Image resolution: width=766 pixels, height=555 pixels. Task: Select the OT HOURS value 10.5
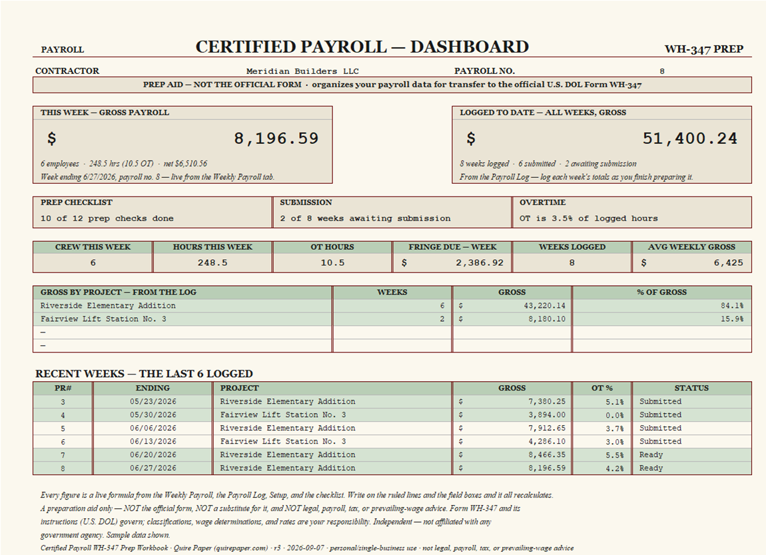pyautogui.click(x=332, y=263)
